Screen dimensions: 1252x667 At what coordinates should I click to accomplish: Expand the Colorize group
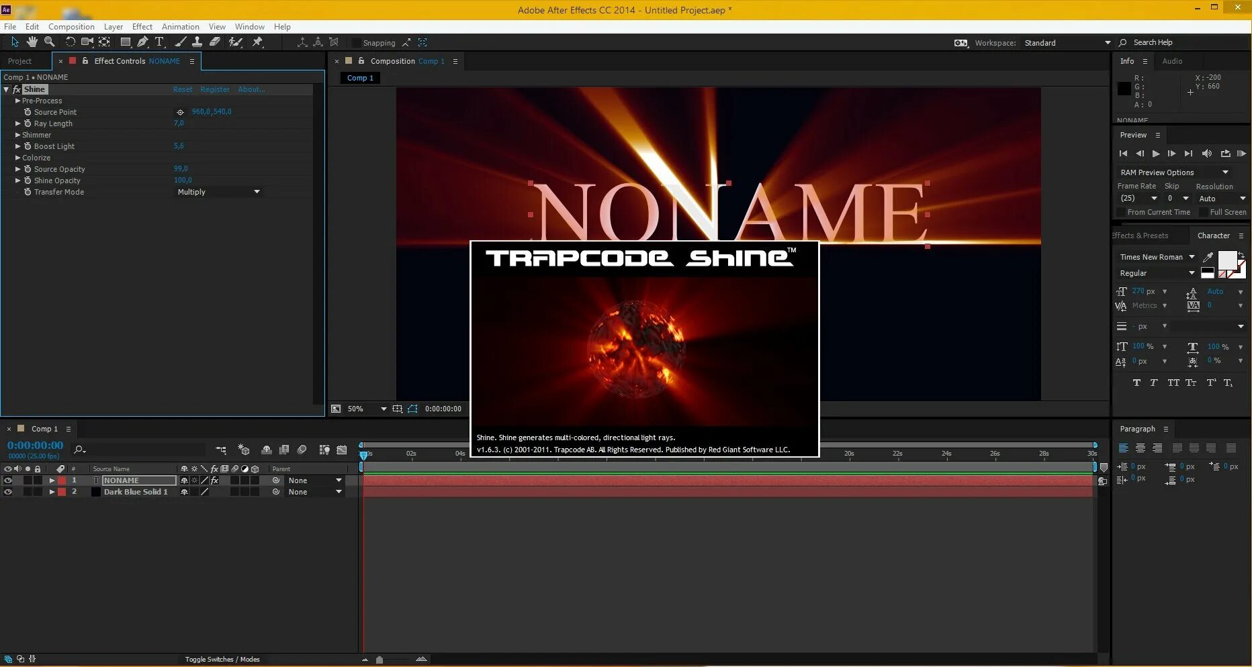(18, 158)
